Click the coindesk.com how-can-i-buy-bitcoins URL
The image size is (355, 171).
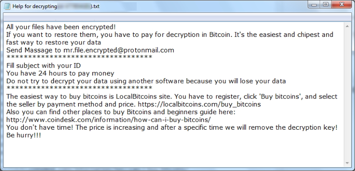click(x=108, y=119)
